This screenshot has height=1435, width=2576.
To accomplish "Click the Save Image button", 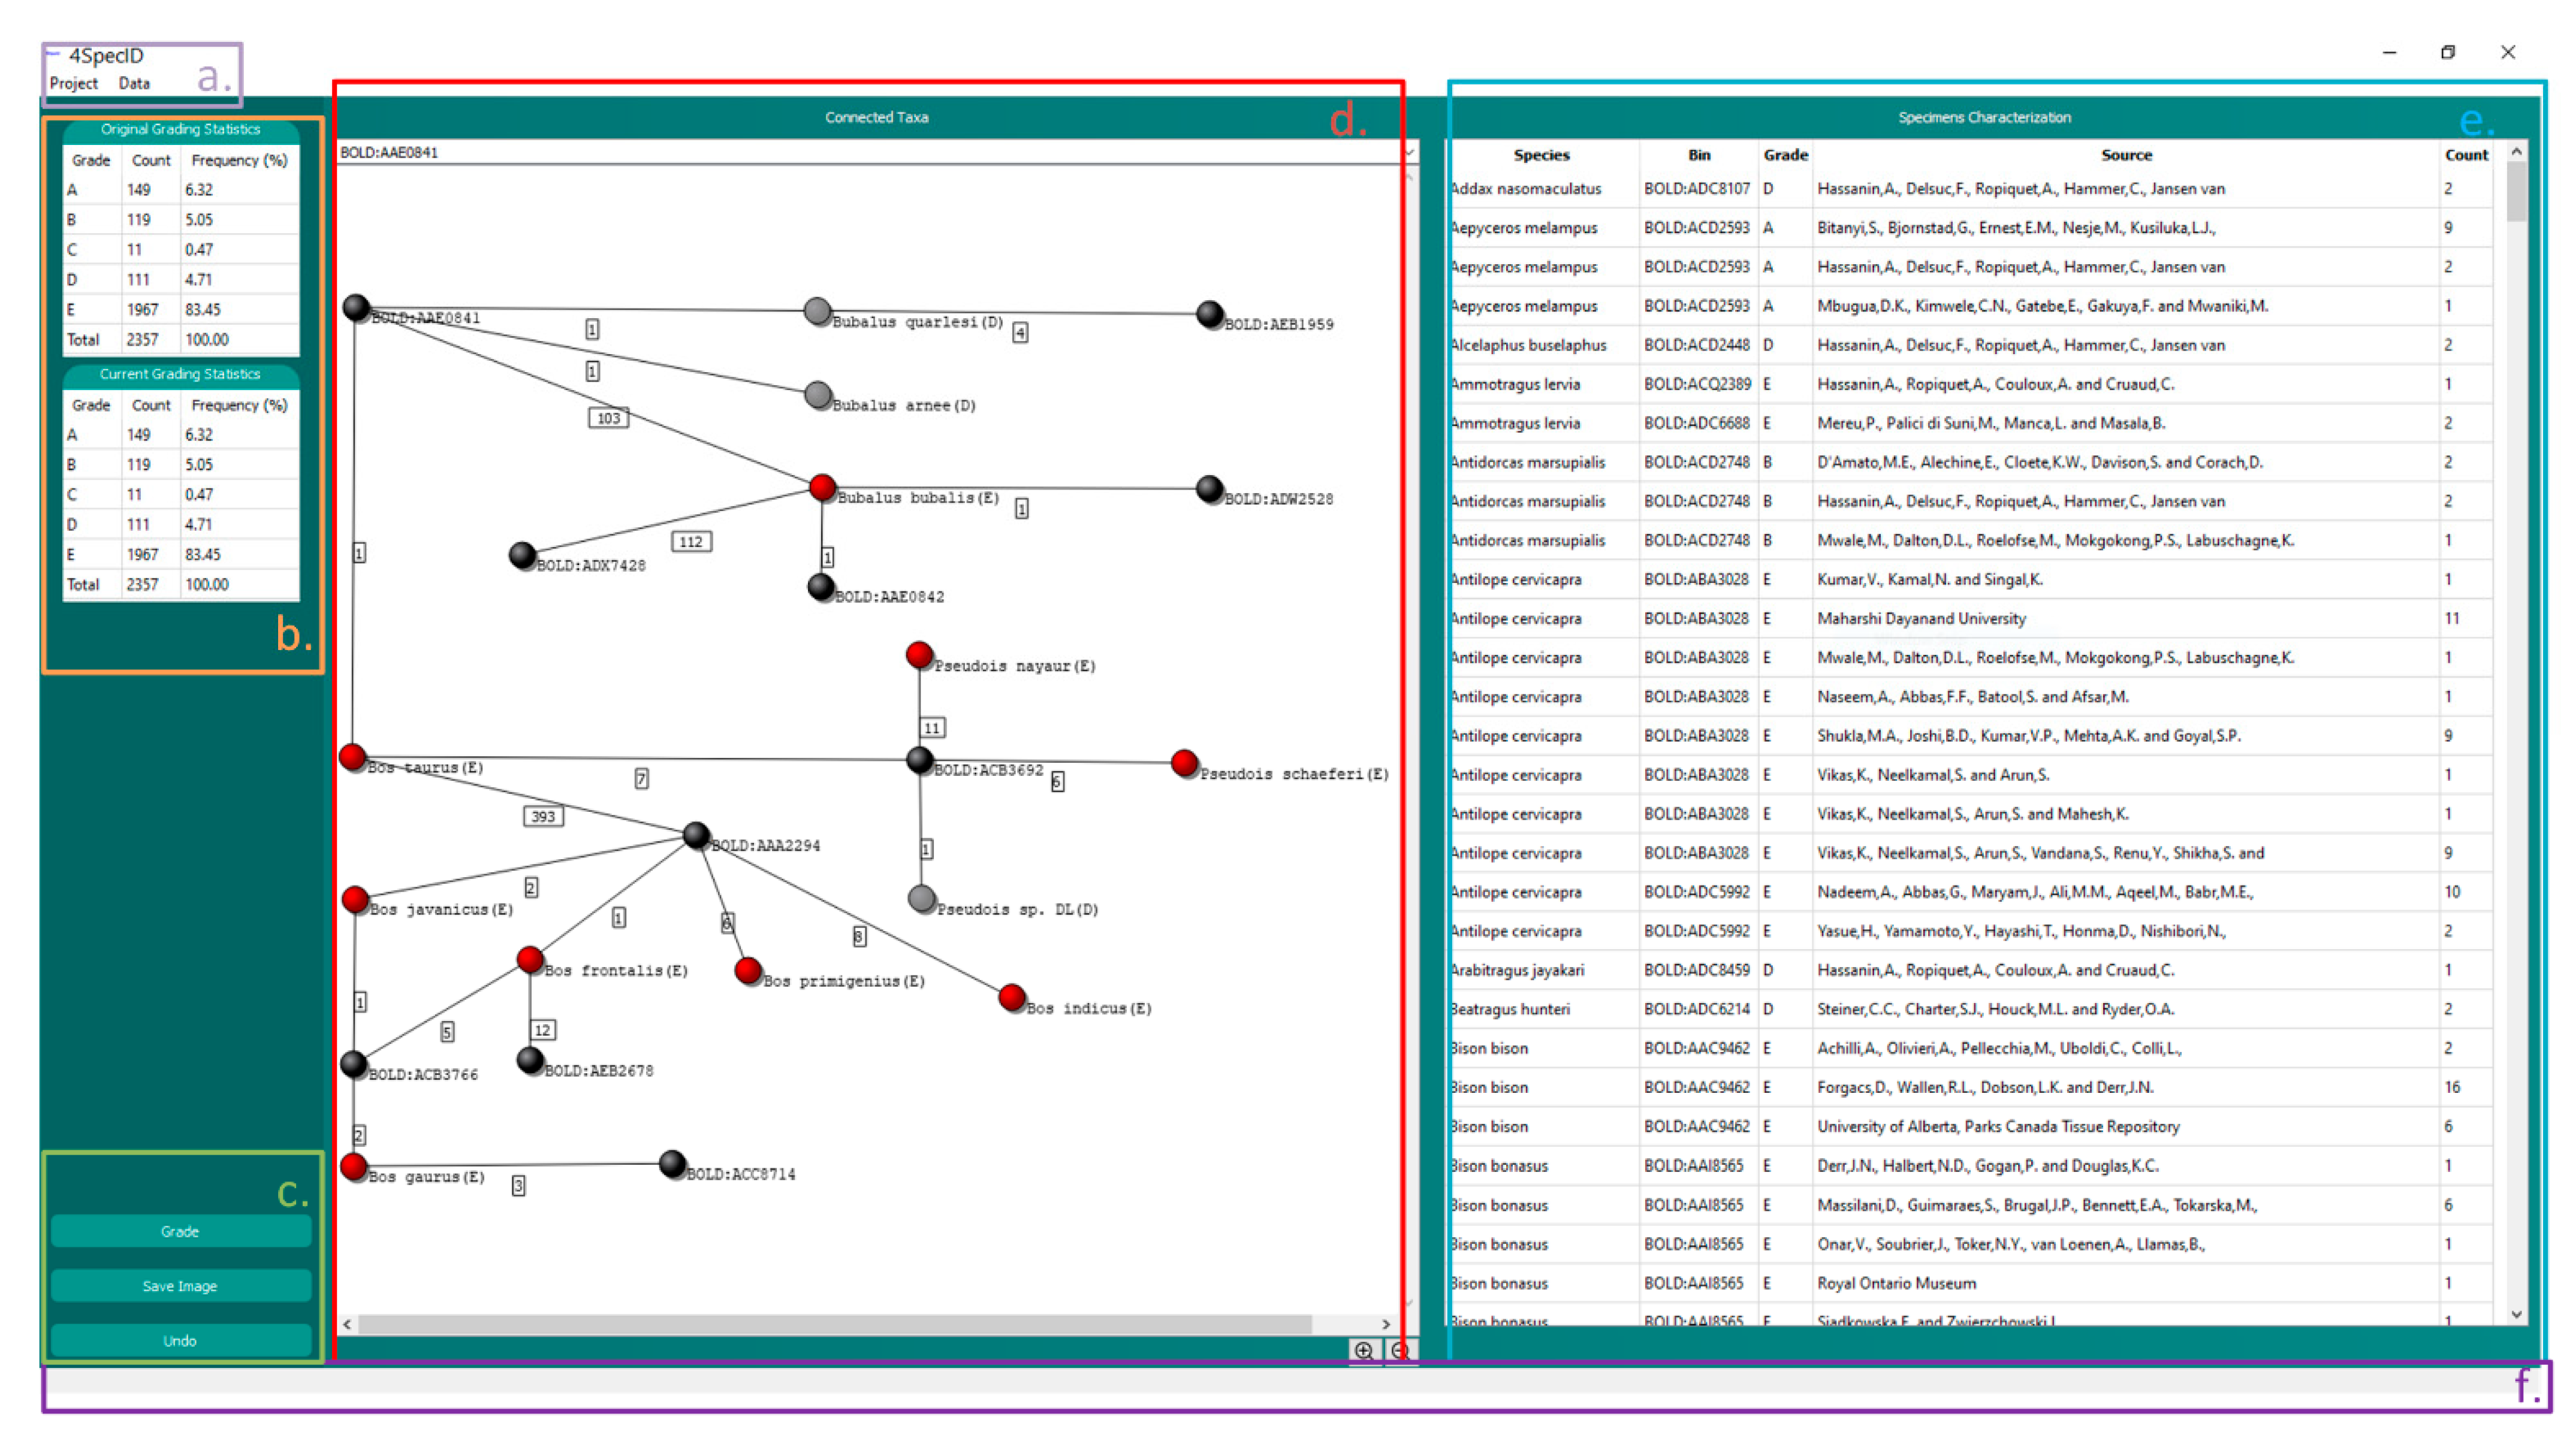I will click(x=181, y=1286).
